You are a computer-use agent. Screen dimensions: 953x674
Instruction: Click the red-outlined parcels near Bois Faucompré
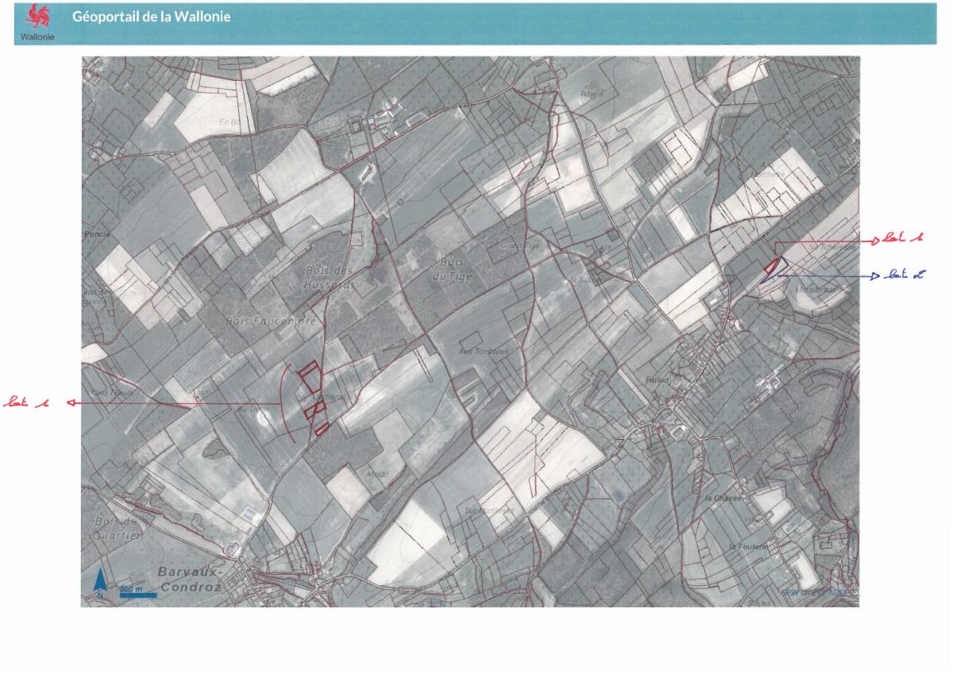(312, 399)
